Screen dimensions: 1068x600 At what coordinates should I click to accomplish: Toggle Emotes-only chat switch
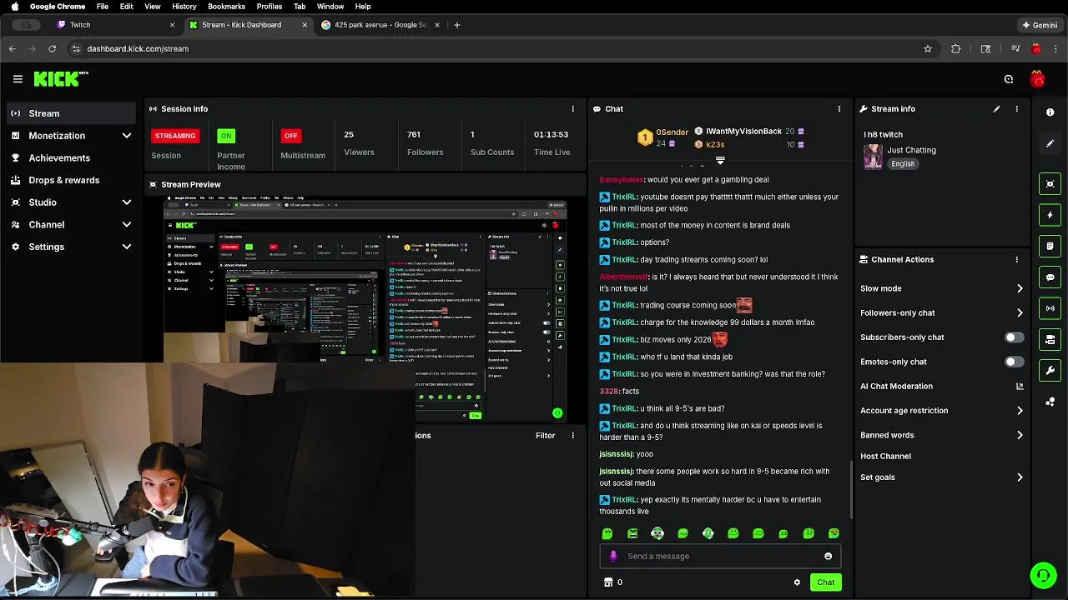pyautogui.click(x=1014, y=362)
